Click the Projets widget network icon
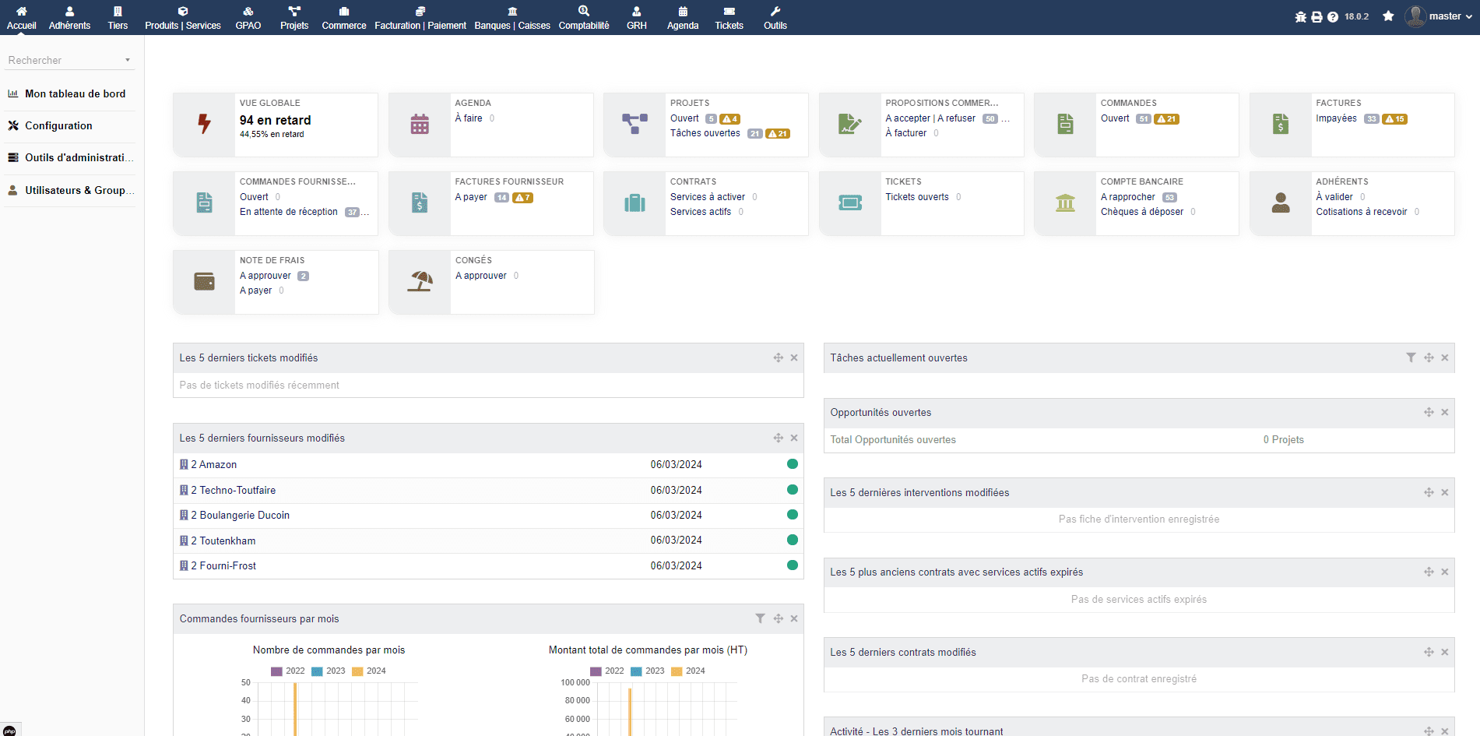The width and height of the screenshot is (1480, 736). 635,124
